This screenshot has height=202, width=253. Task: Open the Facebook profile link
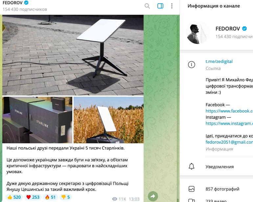(229, 111)
